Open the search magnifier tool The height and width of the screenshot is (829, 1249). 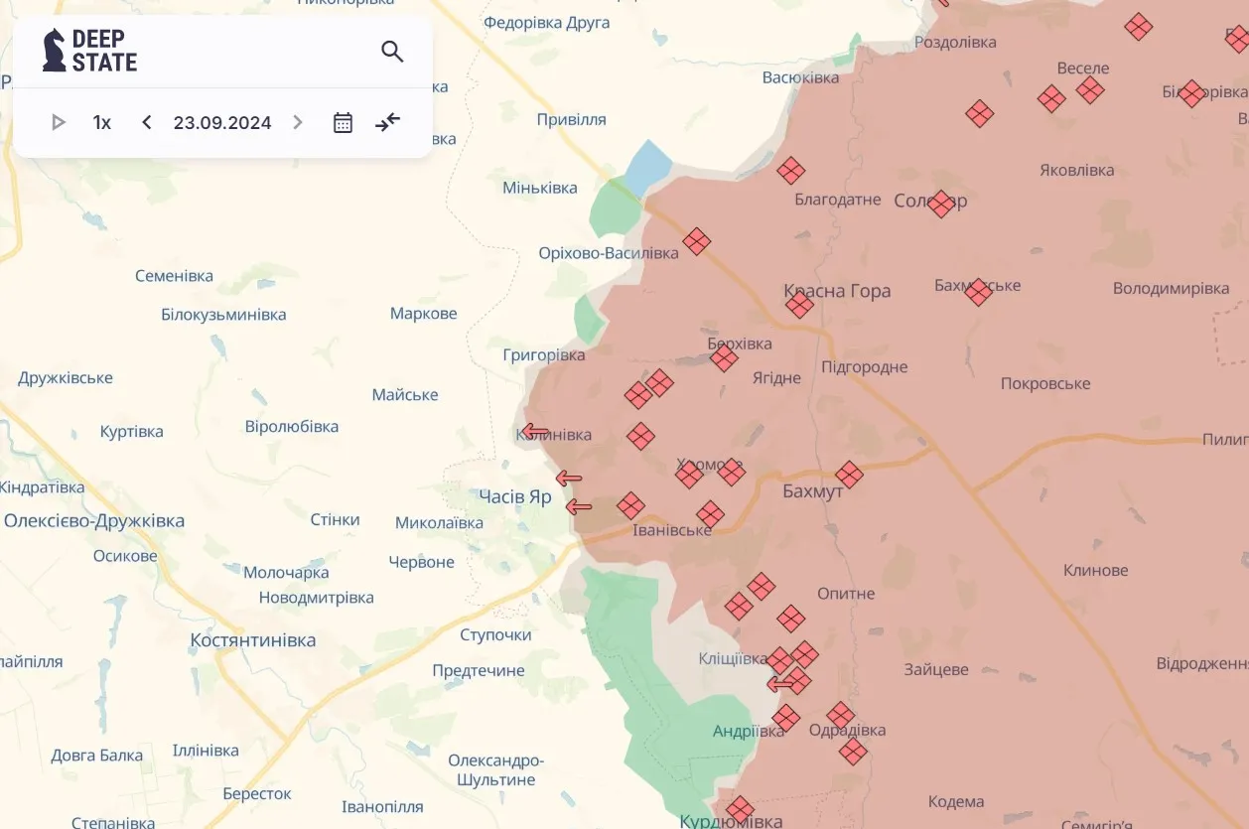tap(392, 51)
